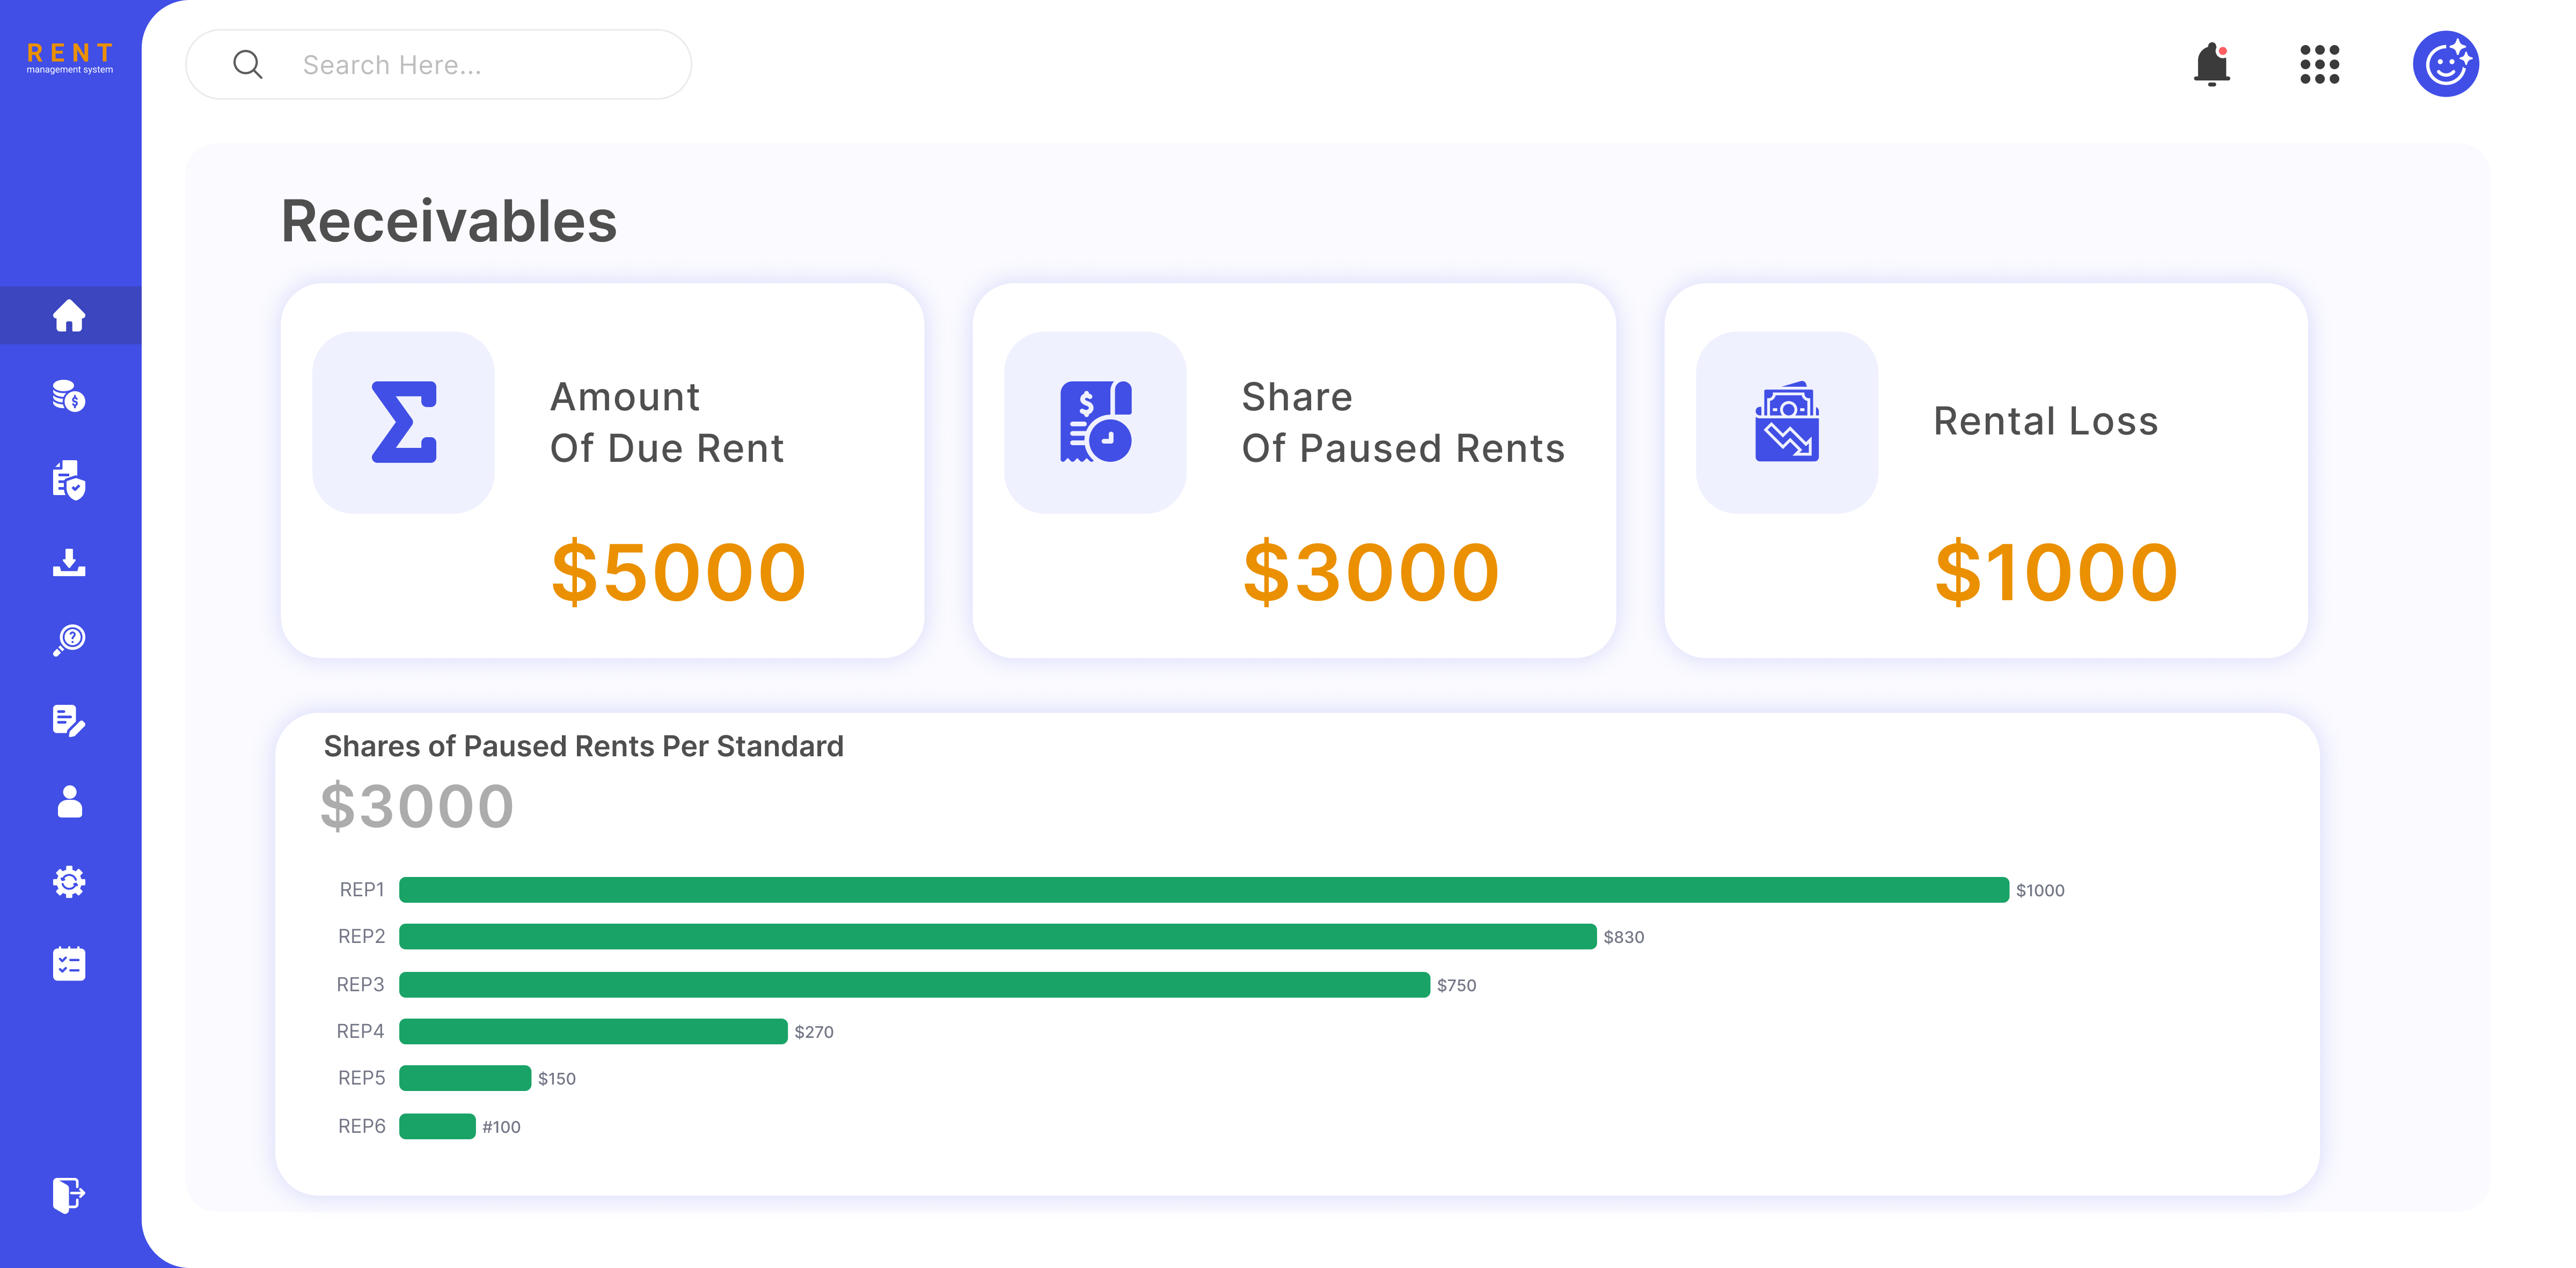Open the notifications bell
The height and width of the screenshot is (1268, 2576).
click(2211, 65)
